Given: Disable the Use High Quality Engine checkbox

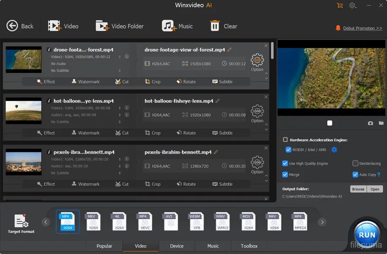Looking at the screenshot, I should point(285,163).
